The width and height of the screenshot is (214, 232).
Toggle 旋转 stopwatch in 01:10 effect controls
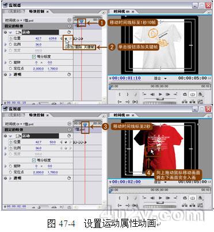coord(11,63)
